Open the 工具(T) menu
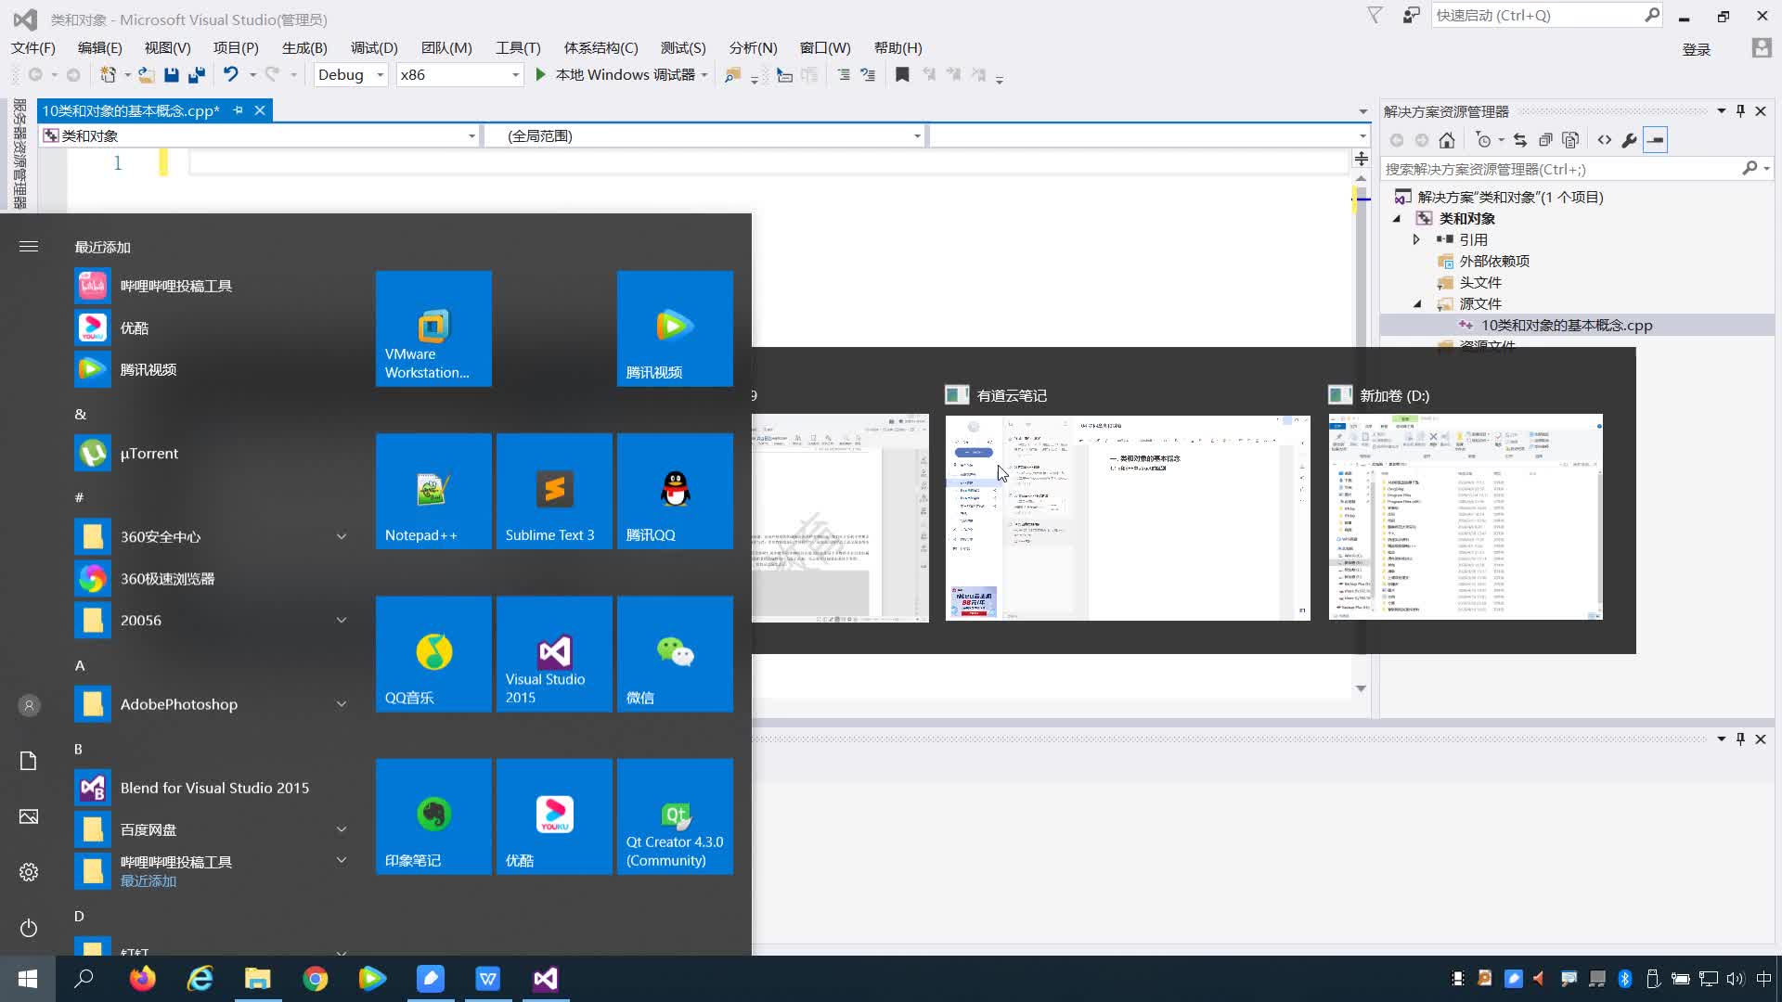This screenshot has height=1002, width=1782. (518, 48)
